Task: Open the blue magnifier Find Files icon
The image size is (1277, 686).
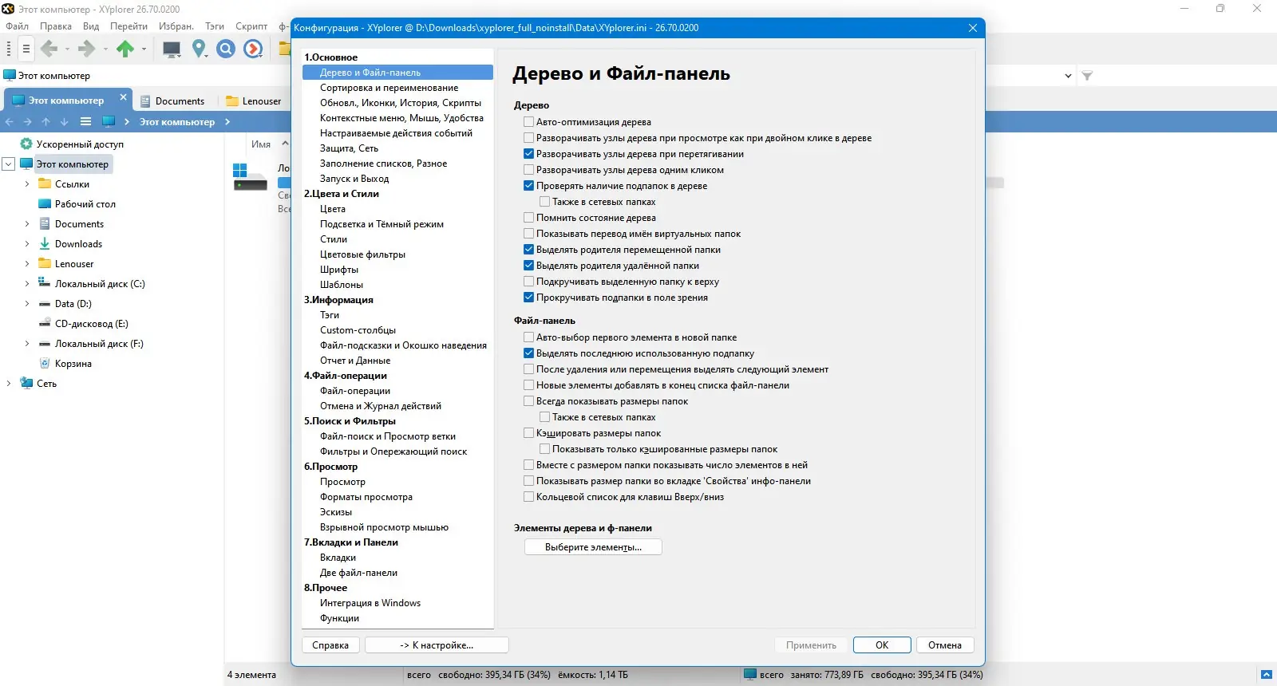Action: pos(226,49)
